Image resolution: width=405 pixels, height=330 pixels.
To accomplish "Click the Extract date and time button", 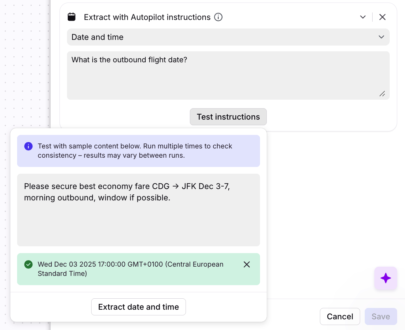I will (x=138, y=307).
